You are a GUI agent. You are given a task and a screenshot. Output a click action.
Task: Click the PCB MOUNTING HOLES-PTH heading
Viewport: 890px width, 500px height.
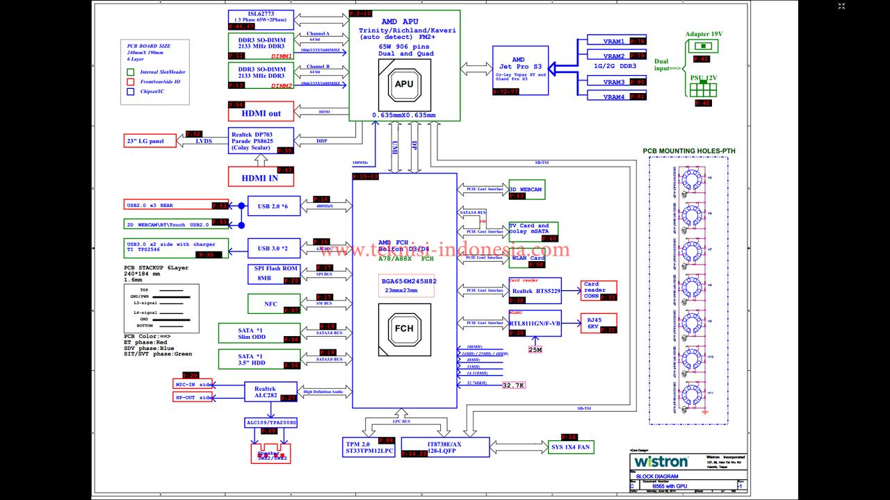(x=688, y=151)
